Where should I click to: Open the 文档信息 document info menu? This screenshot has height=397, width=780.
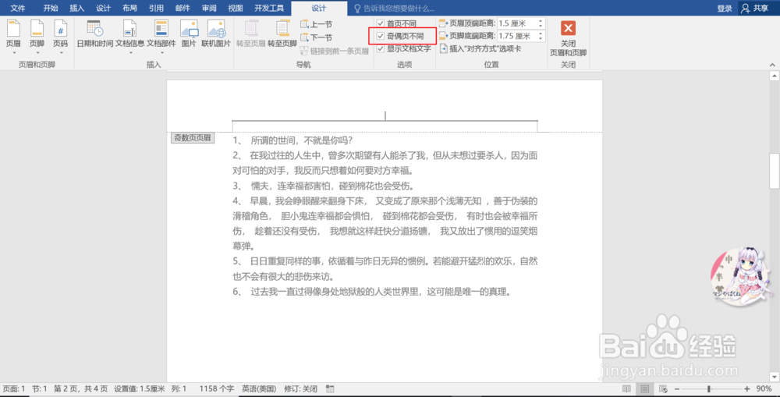point(129,37)
